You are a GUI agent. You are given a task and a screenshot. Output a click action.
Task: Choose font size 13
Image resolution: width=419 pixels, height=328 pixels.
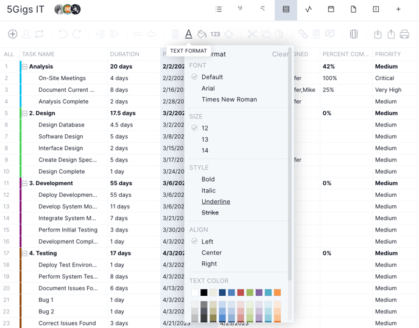pyautogui.click(x=205, y=139)
